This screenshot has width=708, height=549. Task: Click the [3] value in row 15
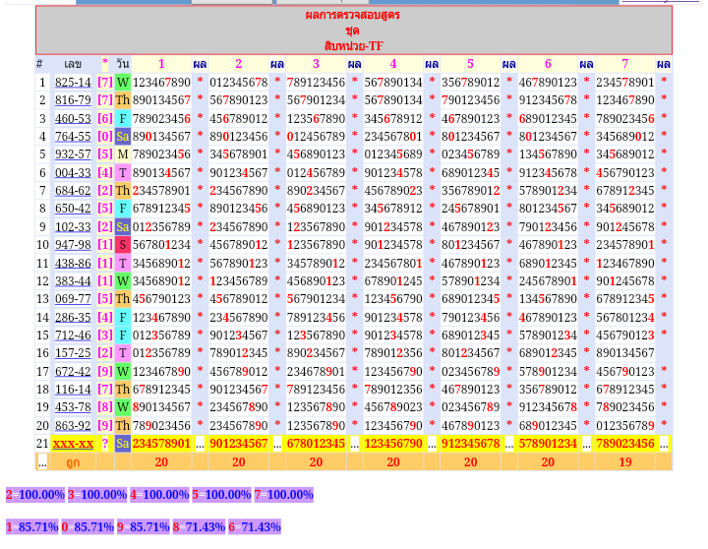click(x=105, y=335)
